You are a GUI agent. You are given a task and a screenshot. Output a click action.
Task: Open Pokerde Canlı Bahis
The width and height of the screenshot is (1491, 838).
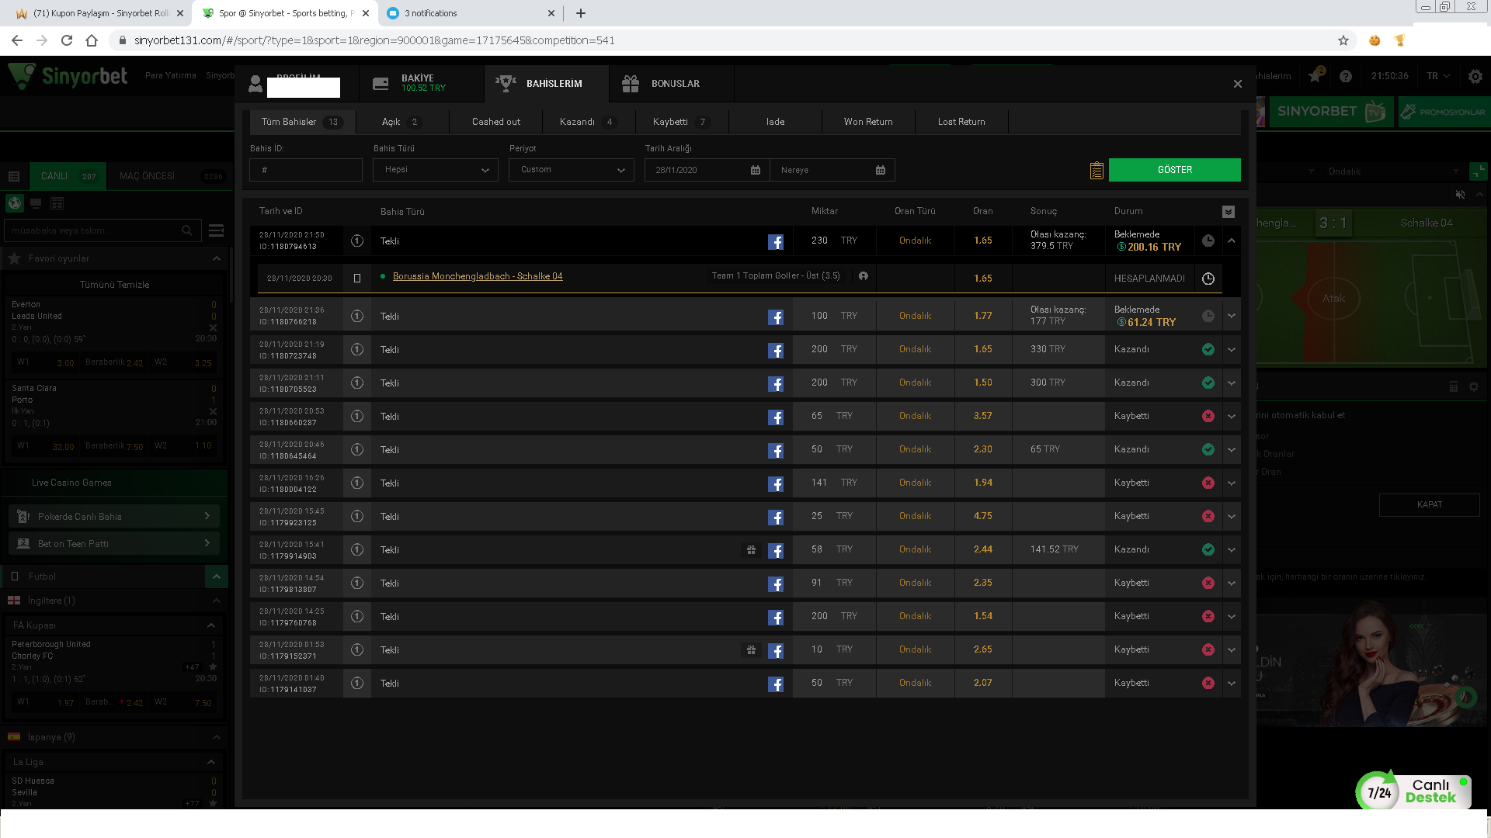tap(114, 517)
